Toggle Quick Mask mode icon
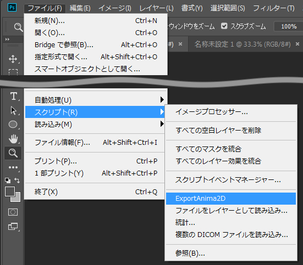The width and height of the screenshot is (303, 265). 13,212
